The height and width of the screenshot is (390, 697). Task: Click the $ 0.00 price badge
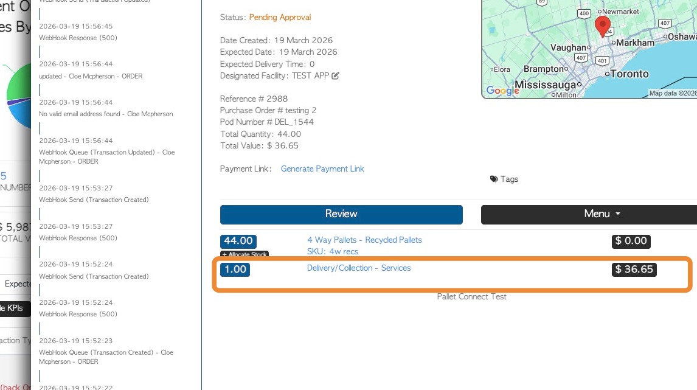631,241
